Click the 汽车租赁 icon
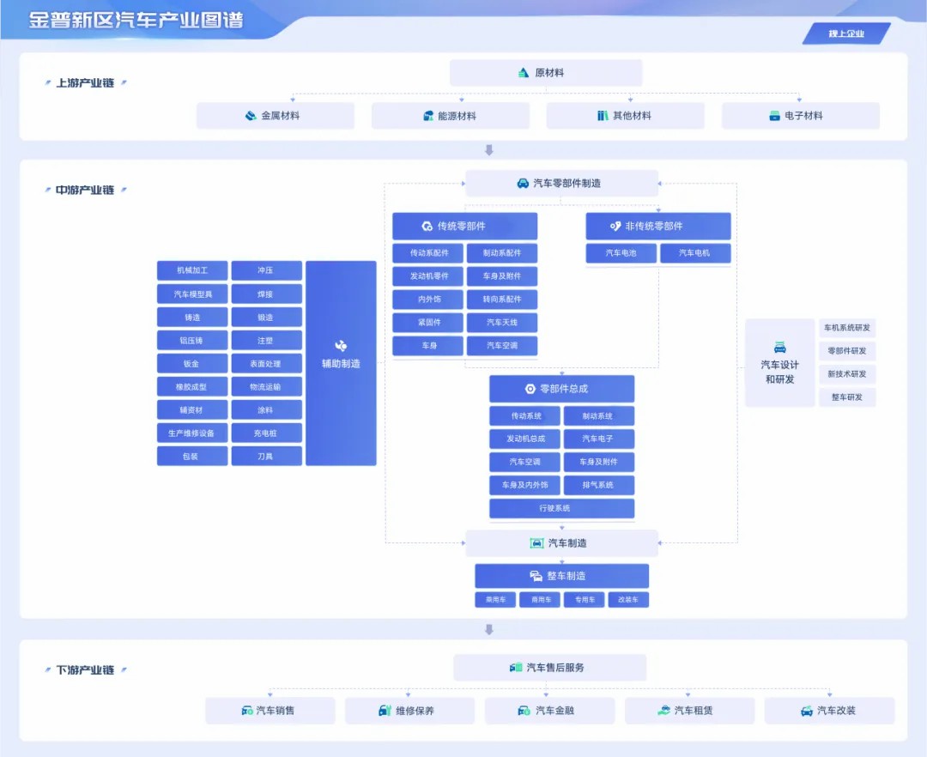 pyautogui.click(x=663, y=711)
